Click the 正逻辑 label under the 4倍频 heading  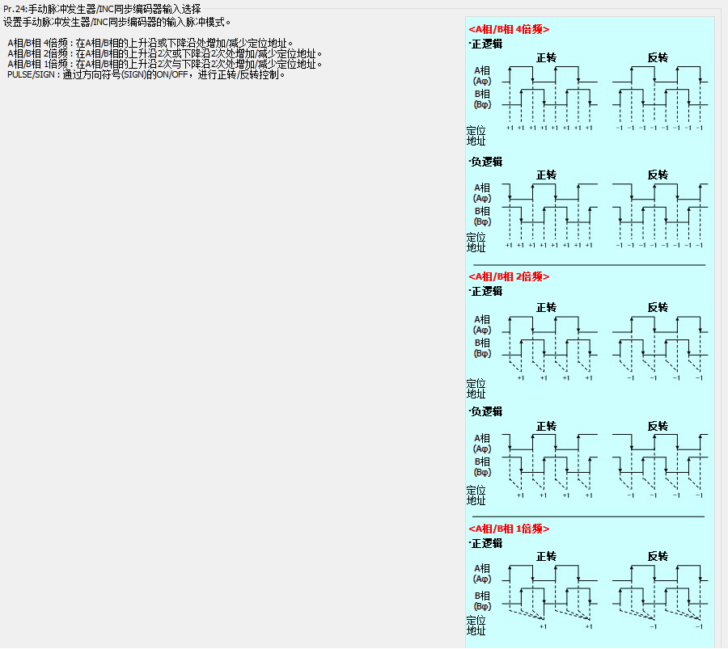(486, 44)
